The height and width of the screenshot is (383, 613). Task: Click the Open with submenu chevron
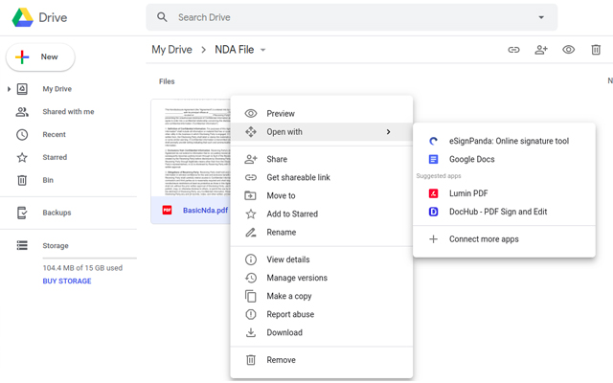tap(388, 132)
